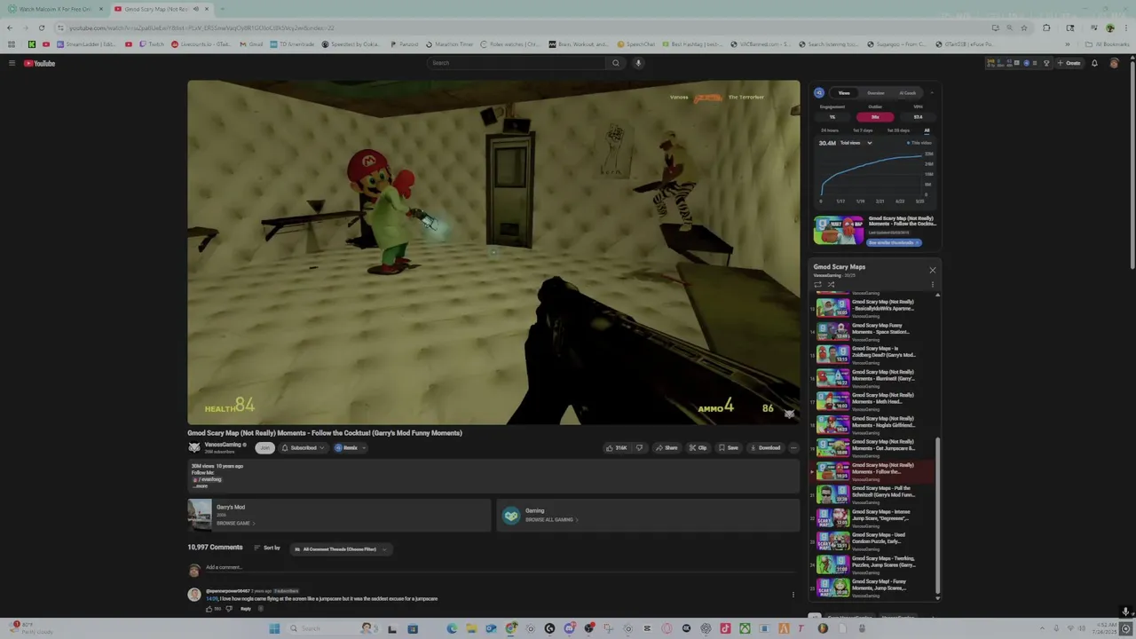Click the Join button

pos(264,448)
